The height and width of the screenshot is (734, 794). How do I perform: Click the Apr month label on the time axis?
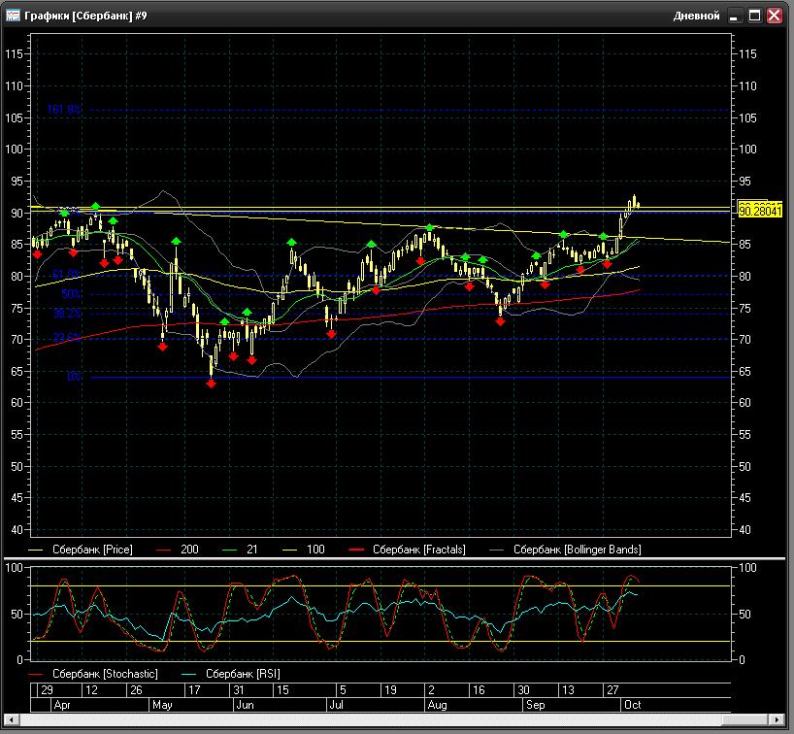(62, 705)
